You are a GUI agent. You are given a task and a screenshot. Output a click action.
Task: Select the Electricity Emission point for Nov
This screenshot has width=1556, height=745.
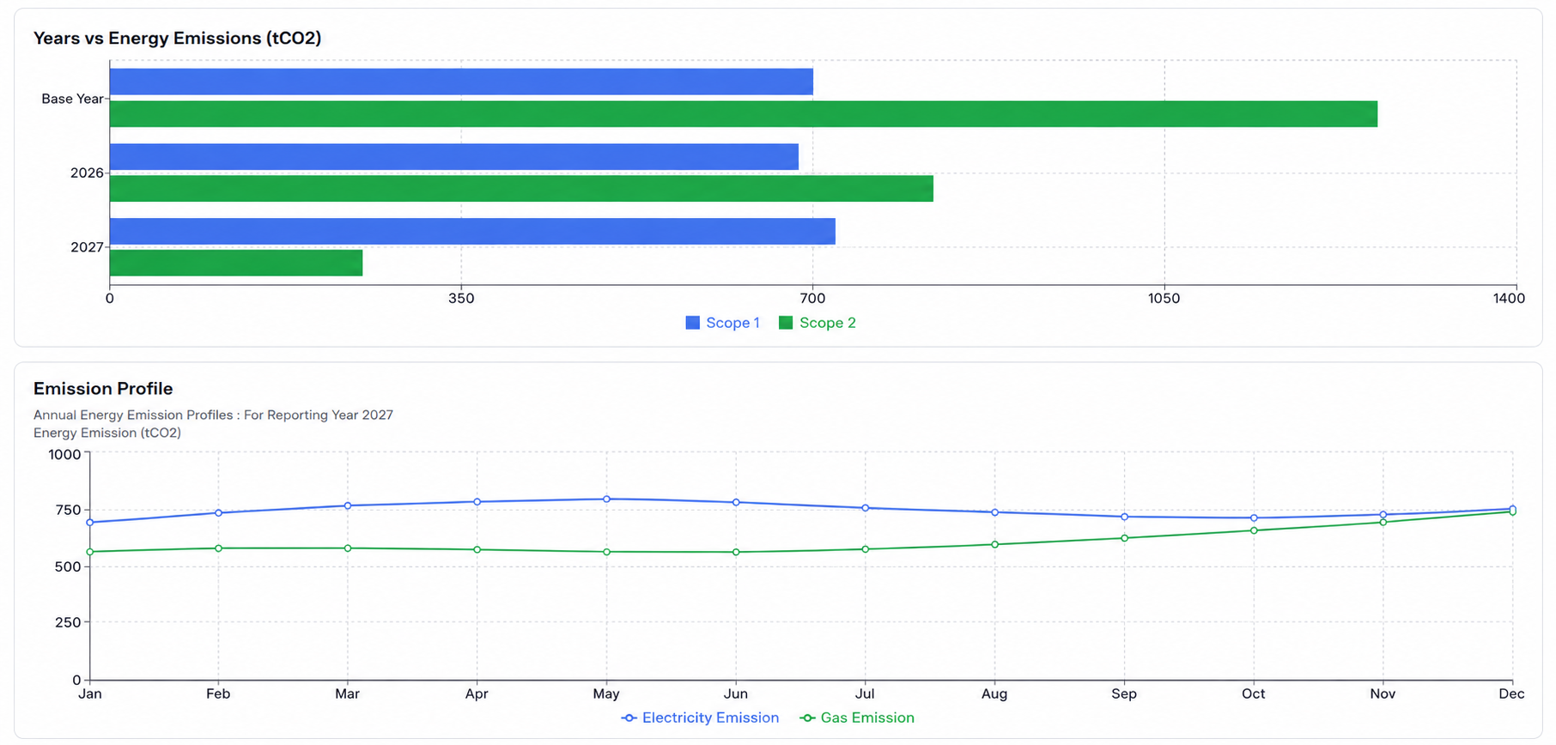tap(1383, 515)
